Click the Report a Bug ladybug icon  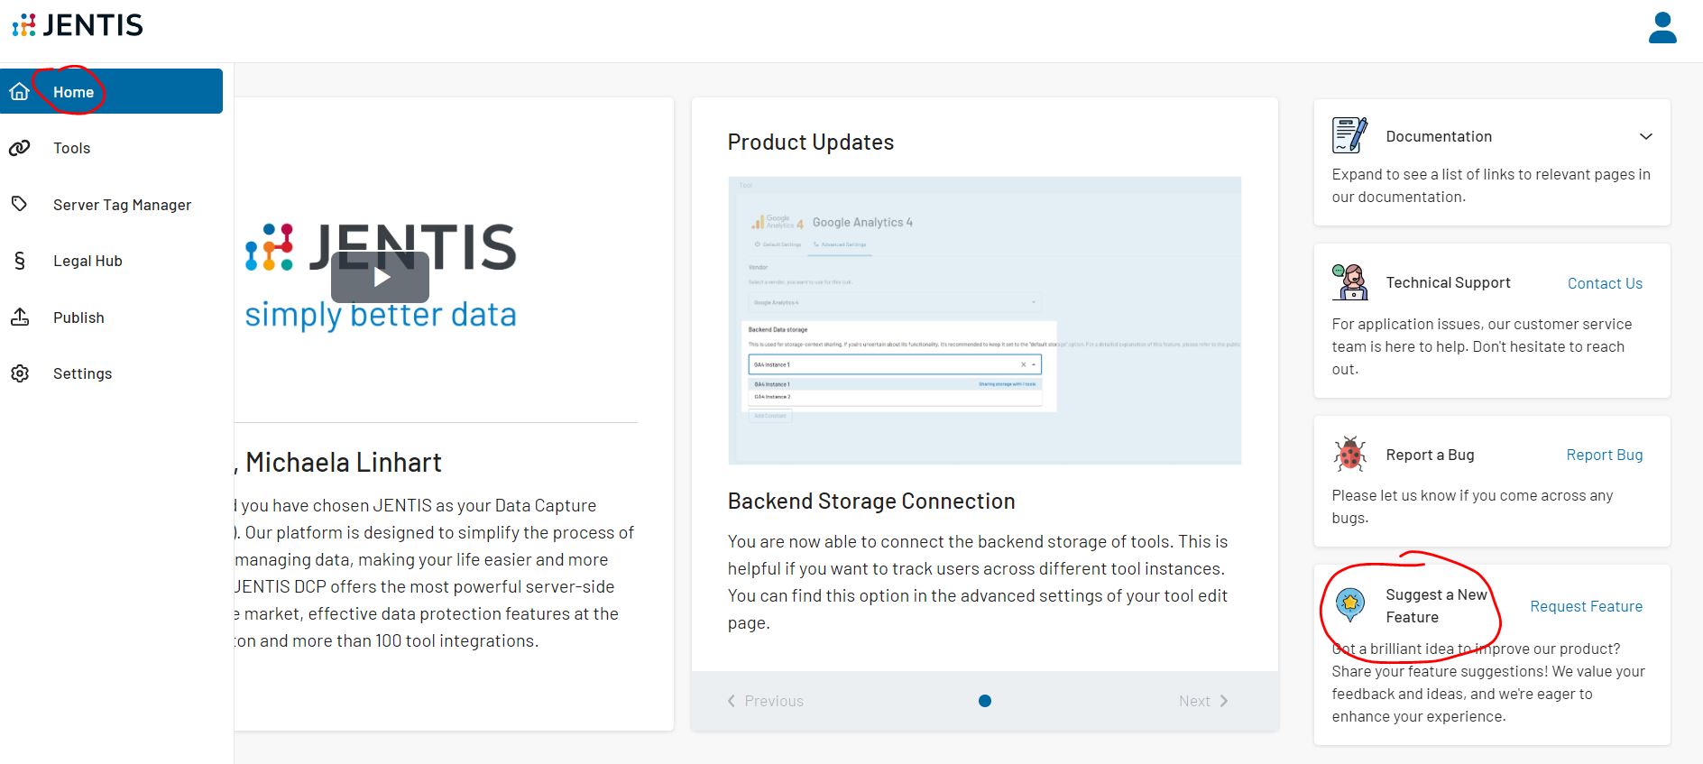pyautogui.click(x=1349, y=455)
